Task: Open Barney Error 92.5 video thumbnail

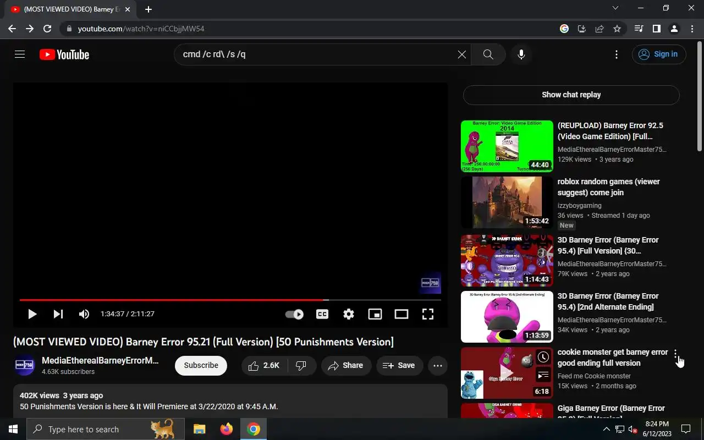Action: tap(507, 146)
